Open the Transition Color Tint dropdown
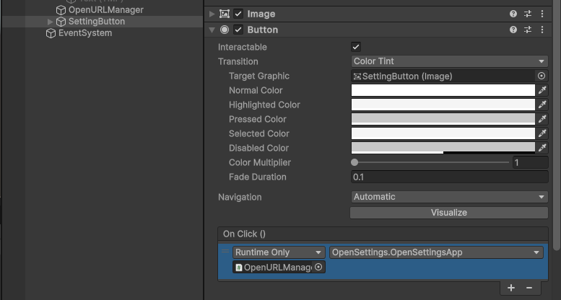Screen dimensions: 561x300 point(449,61)
